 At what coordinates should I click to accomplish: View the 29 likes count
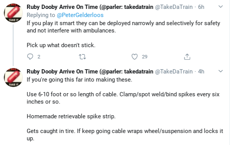[x=145, y=57]
